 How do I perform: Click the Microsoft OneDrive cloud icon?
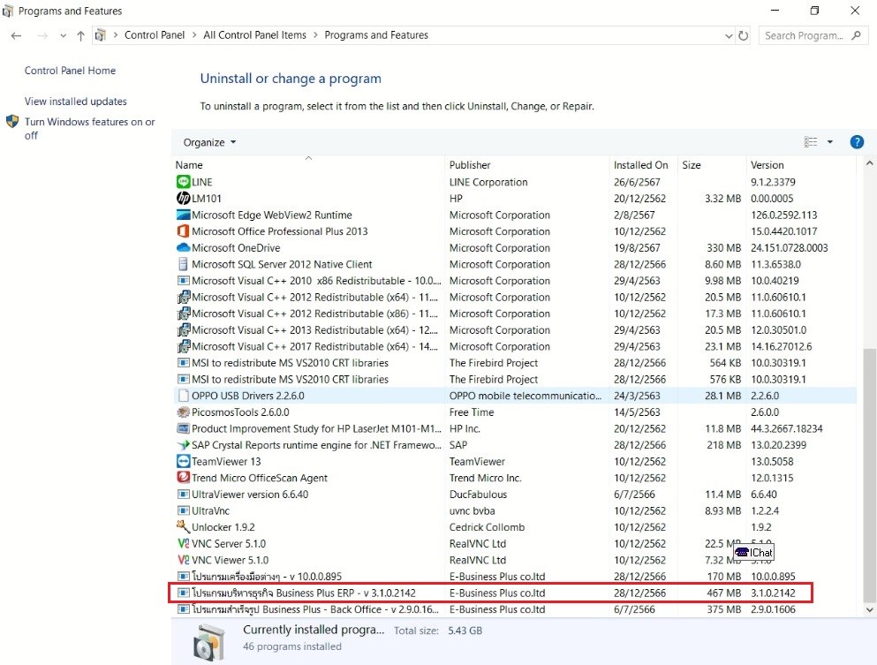183,247
